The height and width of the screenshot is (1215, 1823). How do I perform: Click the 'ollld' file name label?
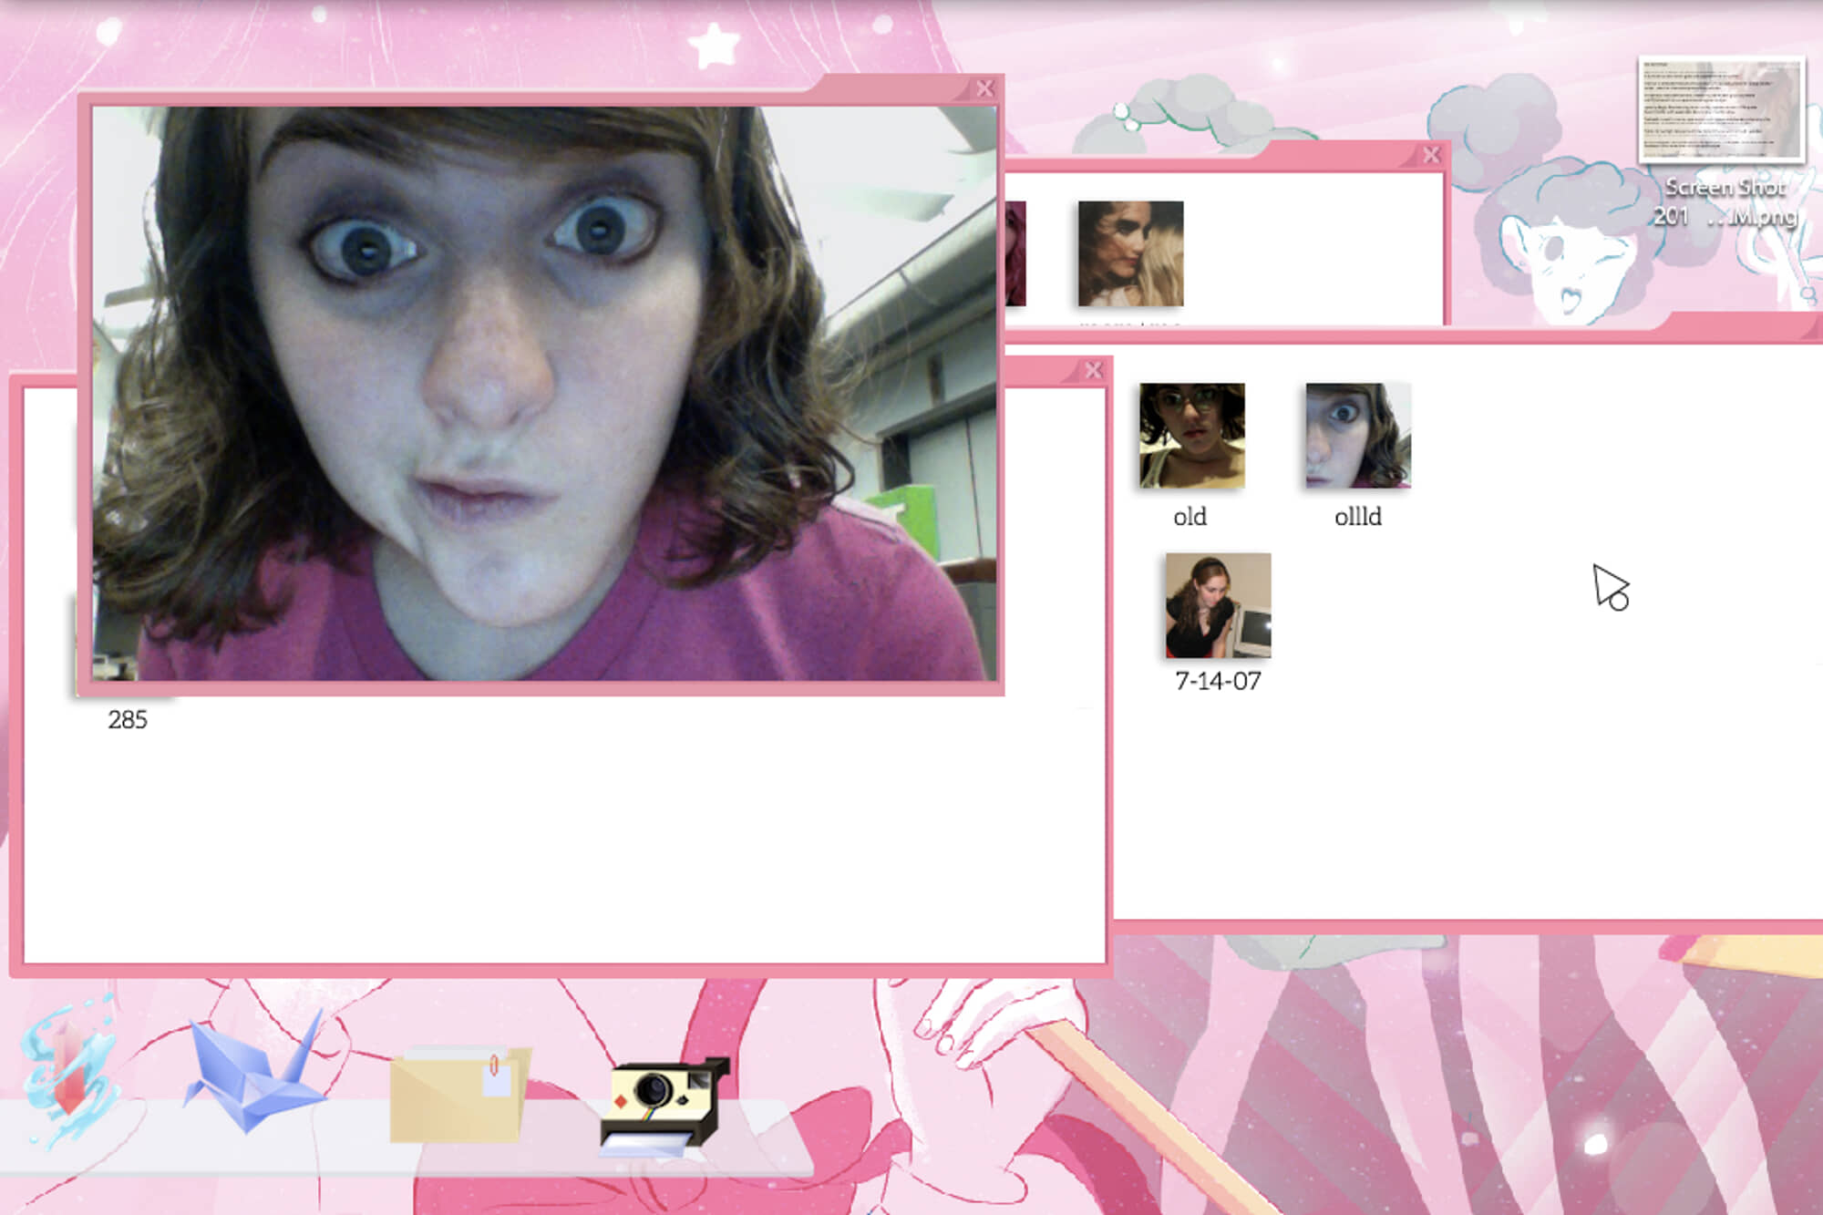[1358, 517]
